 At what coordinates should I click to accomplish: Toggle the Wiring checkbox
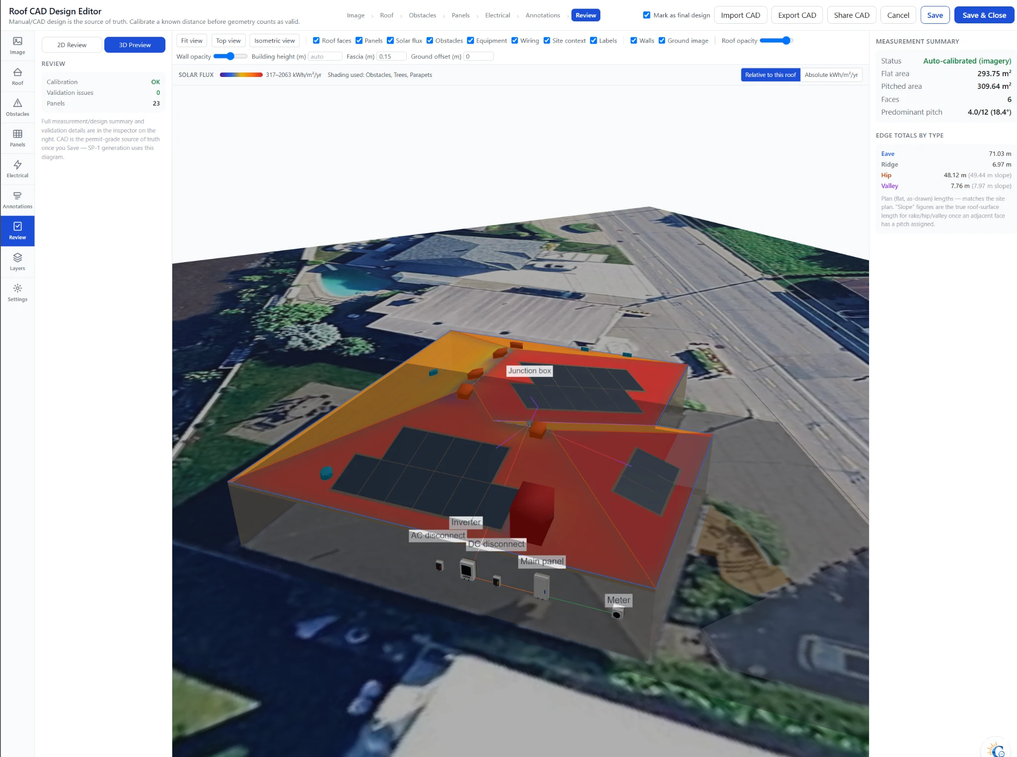[515, 41]
